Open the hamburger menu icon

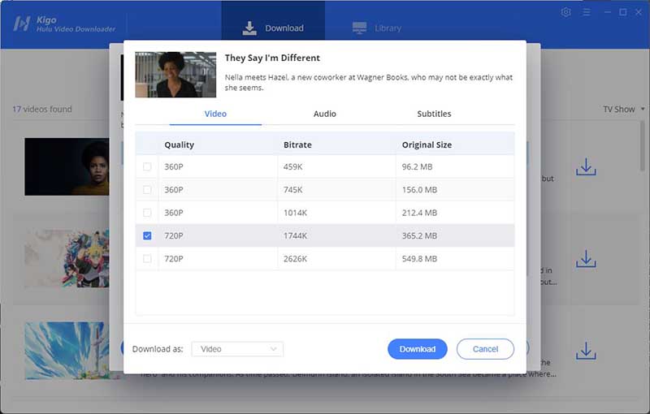click(587, 12)
